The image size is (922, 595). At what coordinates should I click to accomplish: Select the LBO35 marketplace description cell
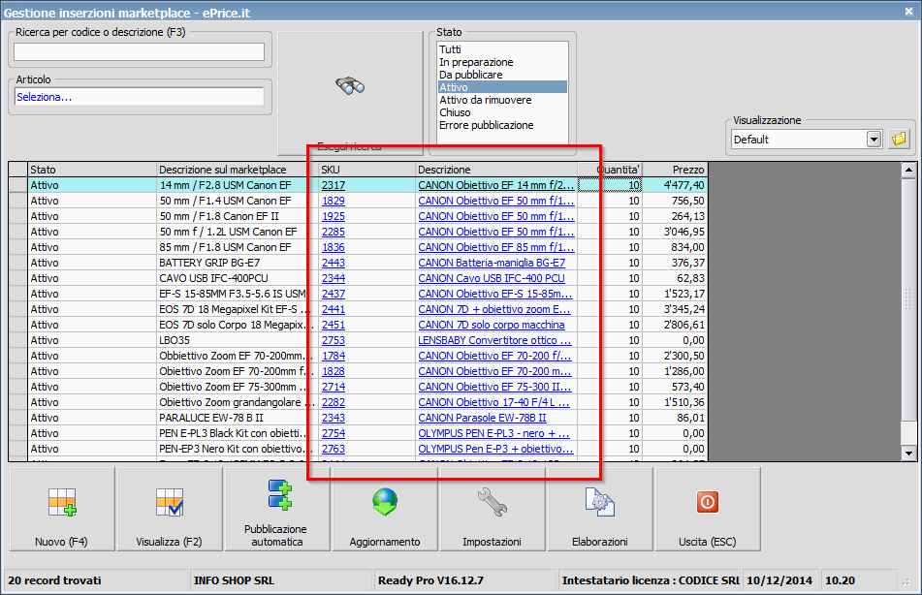tap(237, 340)
